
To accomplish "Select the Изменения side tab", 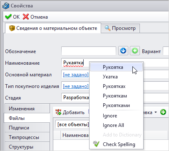I will point(27,109).
